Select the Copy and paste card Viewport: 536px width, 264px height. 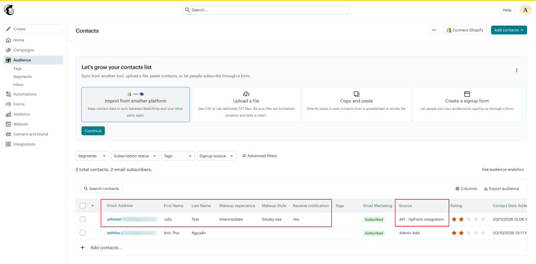pyautogui.click(x=356, y=105)
